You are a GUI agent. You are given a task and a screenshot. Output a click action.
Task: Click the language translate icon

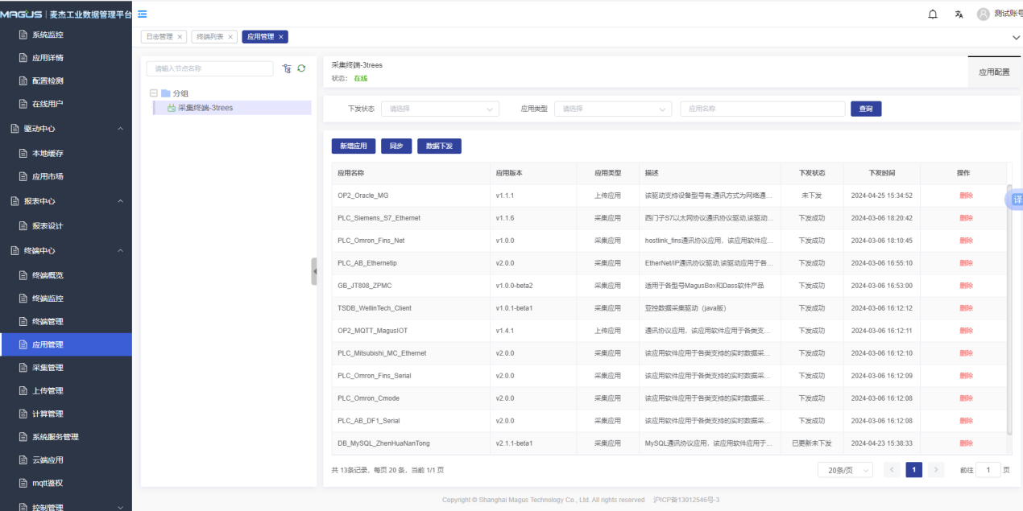click(959, 14)
